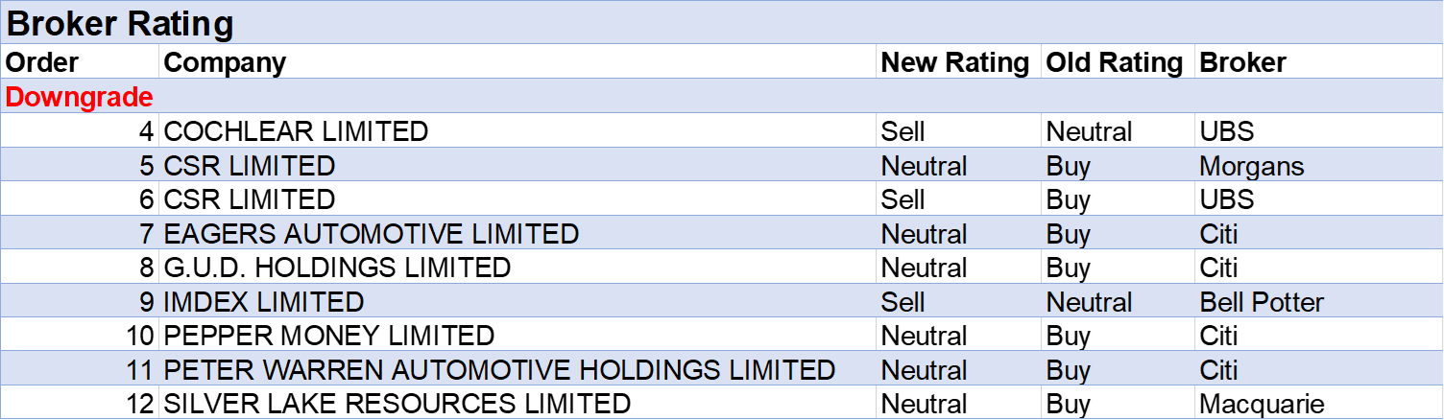Select row number 11 cell

139,370
